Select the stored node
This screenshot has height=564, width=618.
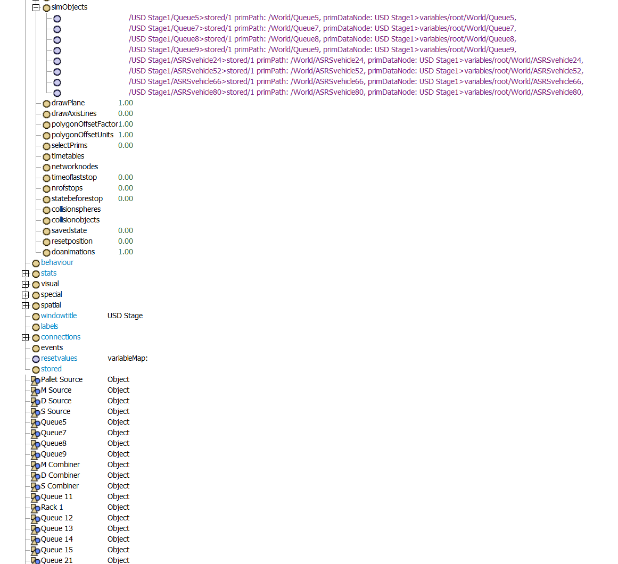[51, 369]
